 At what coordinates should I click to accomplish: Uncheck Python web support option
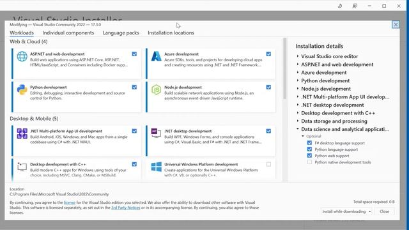[x=309, y=156]
